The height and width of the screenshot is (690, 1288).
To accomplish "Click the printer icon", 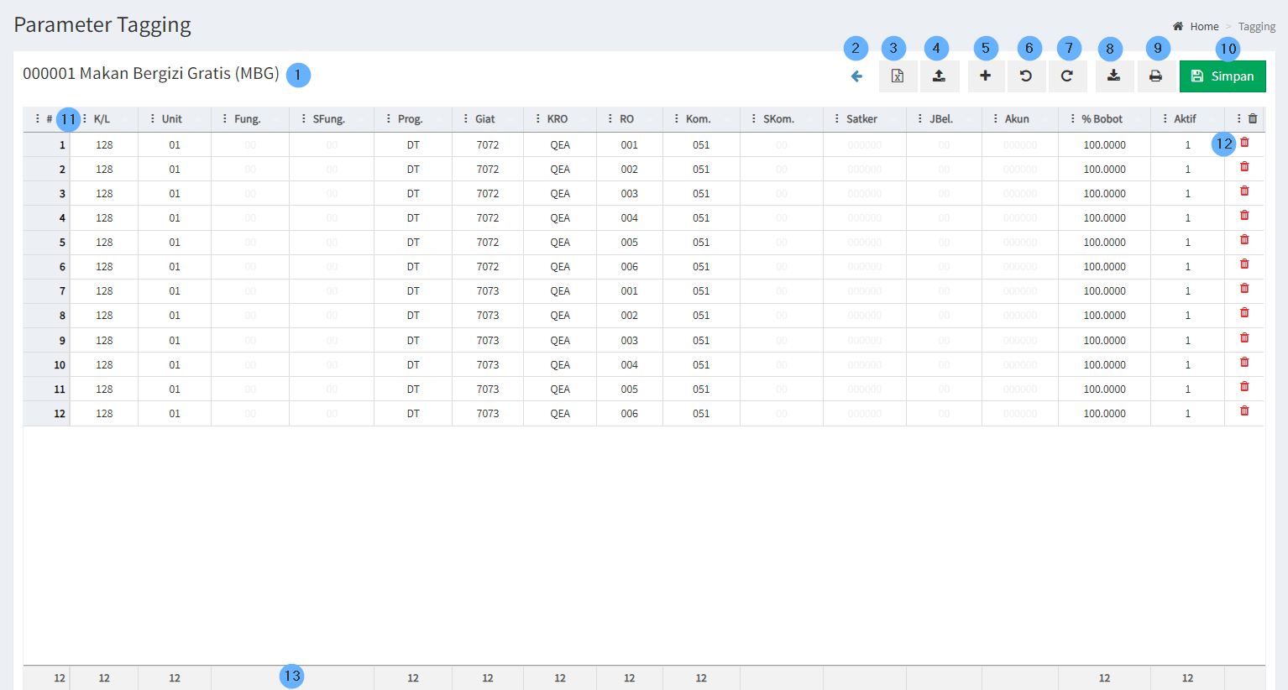I will 1155,76.
